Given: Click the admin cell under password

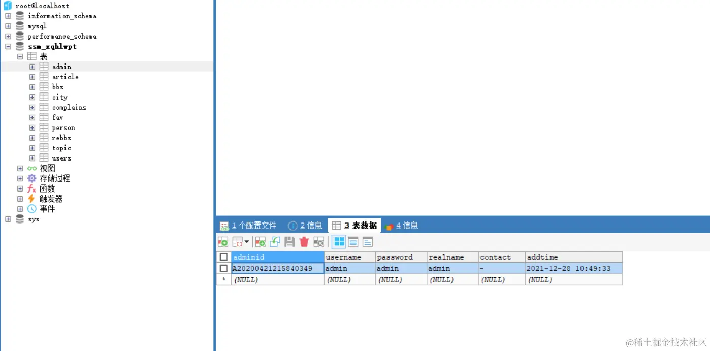Looking at the screenshot, I should 401,268.
